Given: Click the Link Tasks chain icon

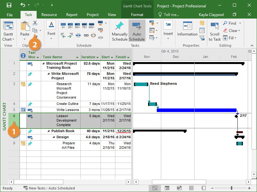Looking at the screenshot, I should click(86, 36).
